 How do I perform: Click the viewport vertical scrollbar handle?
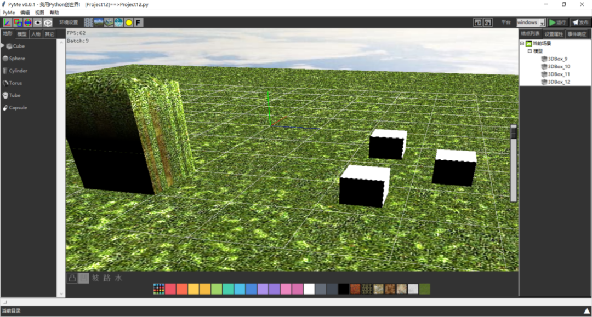tap(514, 132)
